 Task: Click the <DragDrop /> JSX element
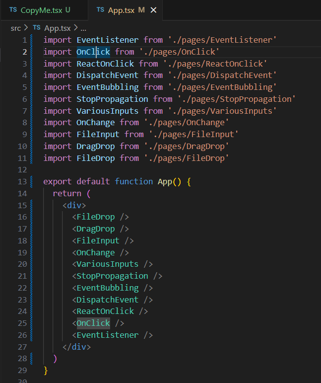coord(100,229)
